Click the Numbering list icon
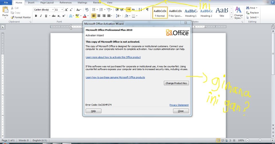The width and height of the screenshot is (275, 144). 101,10
